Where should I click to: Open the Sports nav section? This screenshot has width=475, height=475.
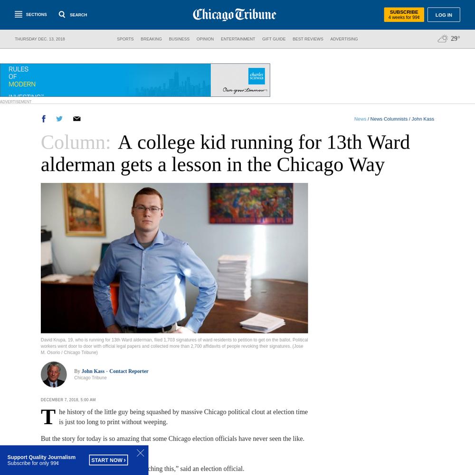point(125,39)
